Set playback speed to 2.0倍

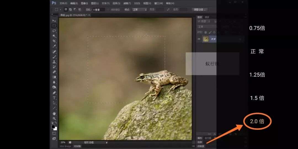(x=257, y=121)
